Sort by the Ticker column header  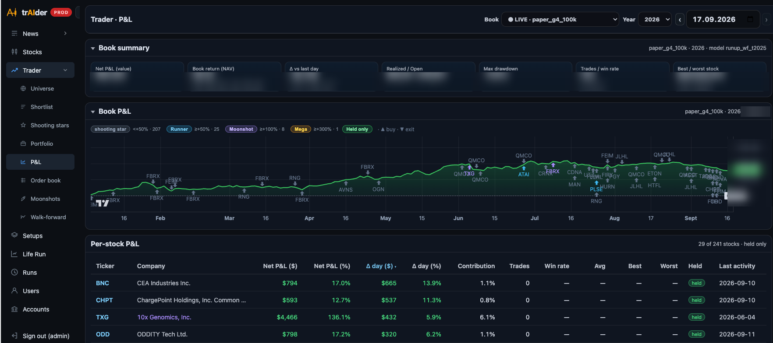105,266
